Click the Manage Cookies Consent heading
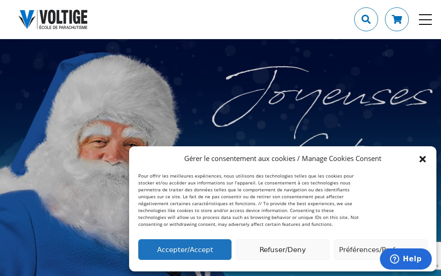This screenshot has height=276, width=441. pos(283,159)
